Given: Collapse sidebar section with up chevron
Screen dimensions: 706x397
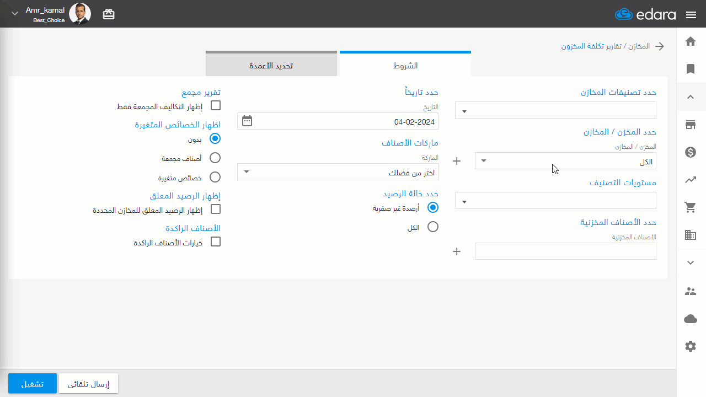Looking at the screenshot, I should click(691, 97).
